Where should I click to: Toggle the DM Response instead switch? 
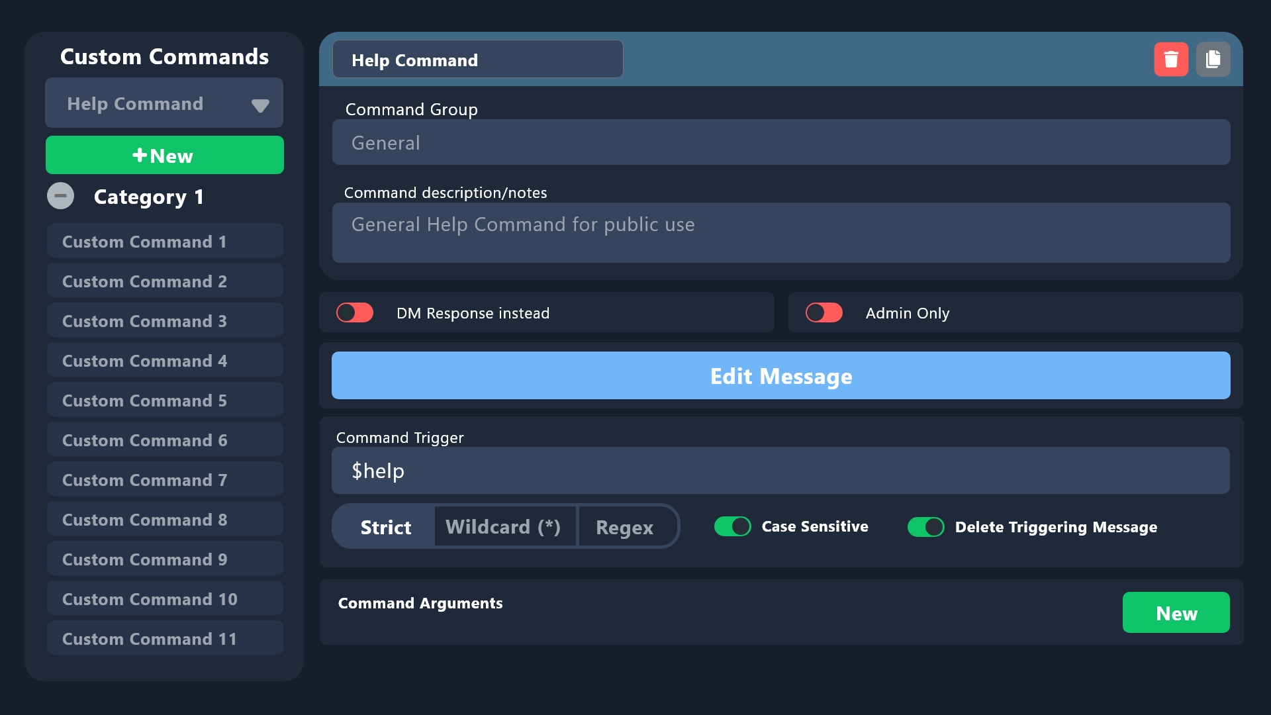tap(355, 312)
